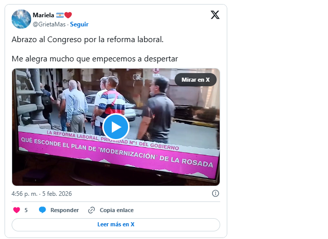The image size is (328, 239).
Task: Click the Responder label
Action: tap(65, 210)
